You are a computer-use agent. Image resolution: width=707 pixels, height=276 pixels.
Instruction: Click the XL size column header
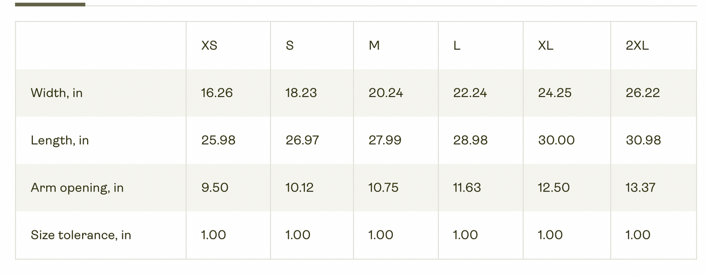point(546,46)
